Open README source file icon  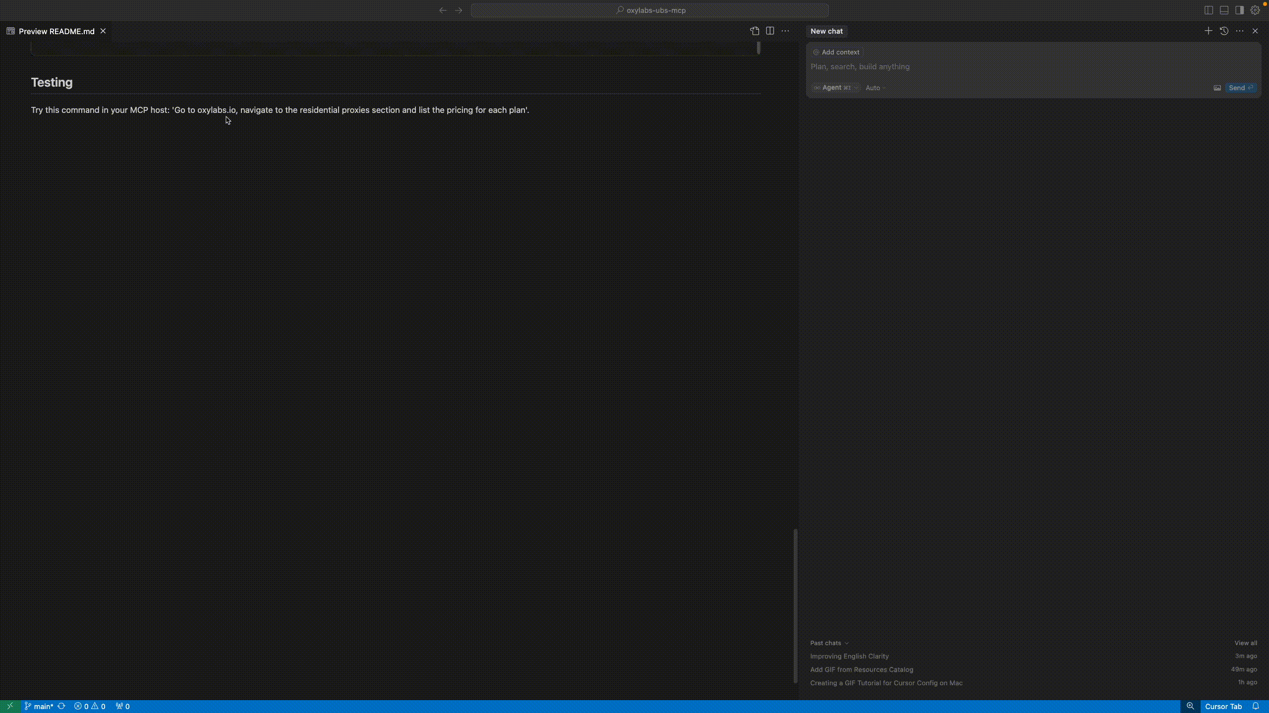tap(754, 31)
